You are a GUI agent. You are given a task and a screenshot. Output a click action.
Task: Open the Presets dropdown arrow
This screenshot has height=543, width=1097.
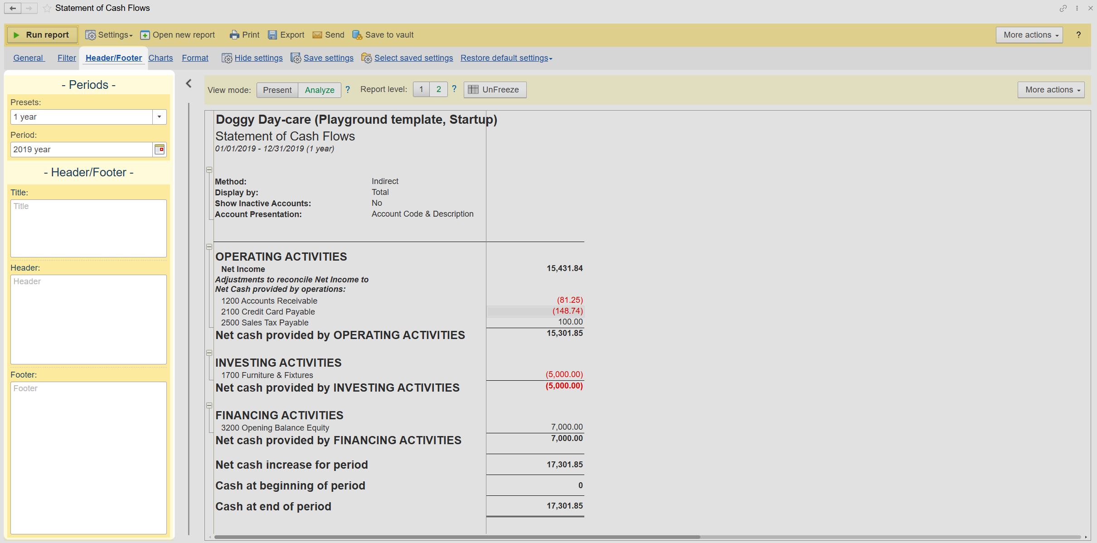(x=159, y=117)
